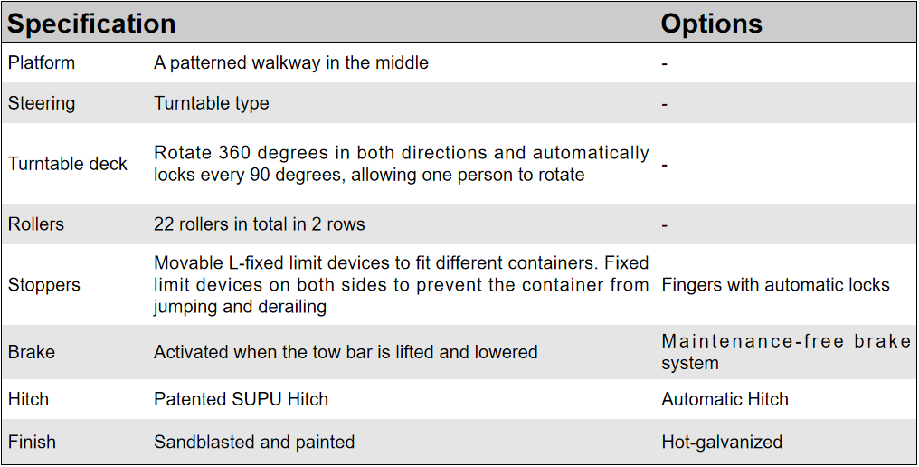Image resolution: width=919 pixels, height=467 pixels.
Task: Select the Automatic Hitch option
Action: [725, 399]
